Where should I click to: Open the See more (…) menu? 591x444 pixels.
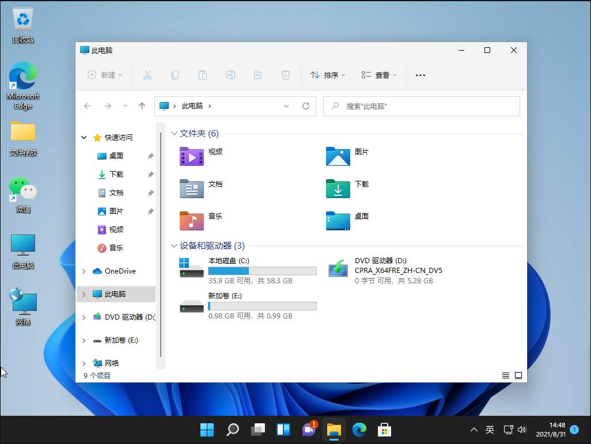[420, 75]
